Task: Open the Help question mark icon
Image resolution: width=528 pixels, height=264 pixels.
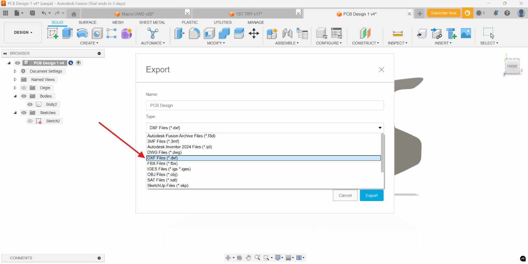Action: [507, 13]
